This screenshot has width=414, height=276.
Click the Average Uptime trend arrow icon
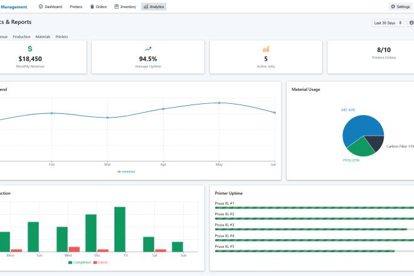point(148,49)
